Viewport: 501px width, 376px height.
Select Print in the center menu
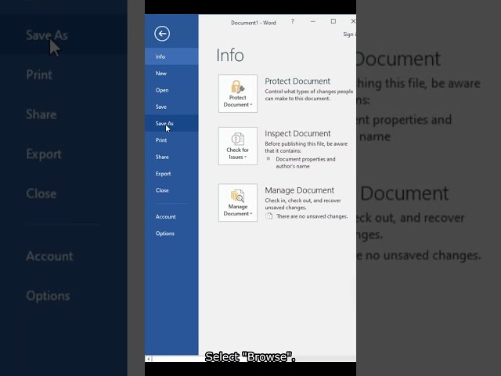171,140
